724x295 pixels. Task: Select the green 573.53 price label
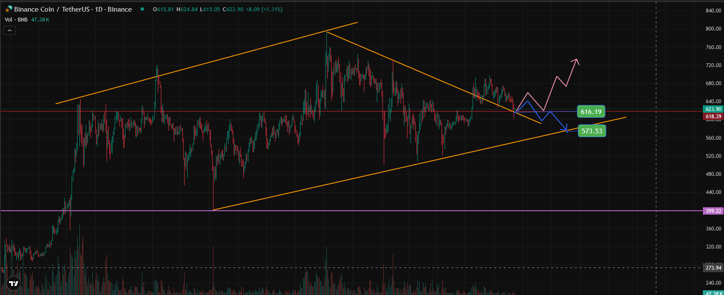[592, 131]
